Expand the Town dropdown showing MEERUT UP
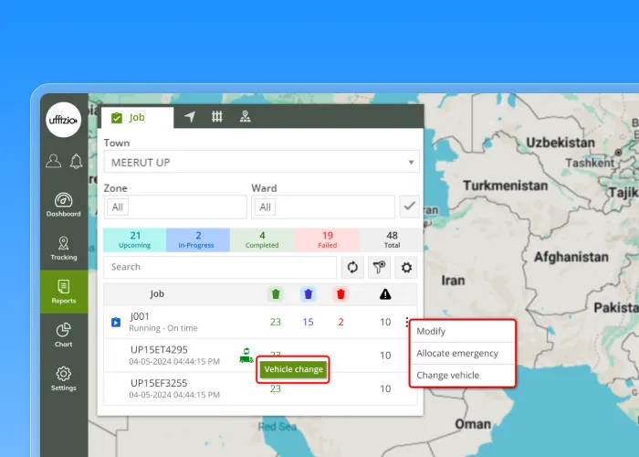The image size is (639, 457). click(261, 162)
